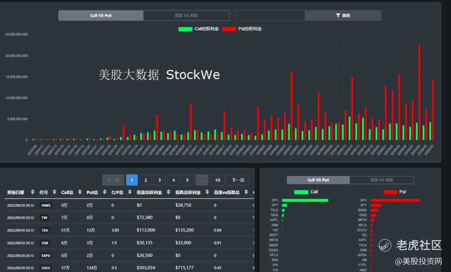
Task: Click the NVDA label in Put ranking
Action: pyautogui.click(x=362, y=255)
